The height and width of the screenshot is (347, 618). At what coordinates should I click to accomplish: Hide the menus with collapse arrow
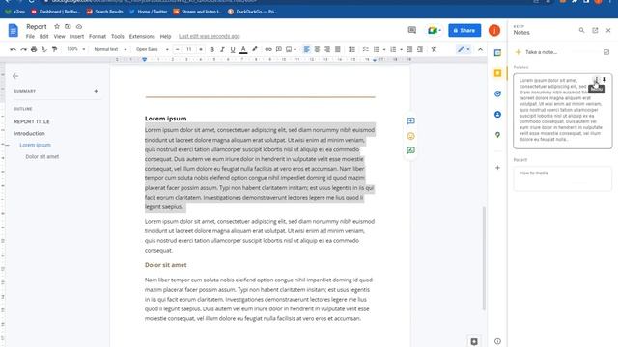pos(480,49)
